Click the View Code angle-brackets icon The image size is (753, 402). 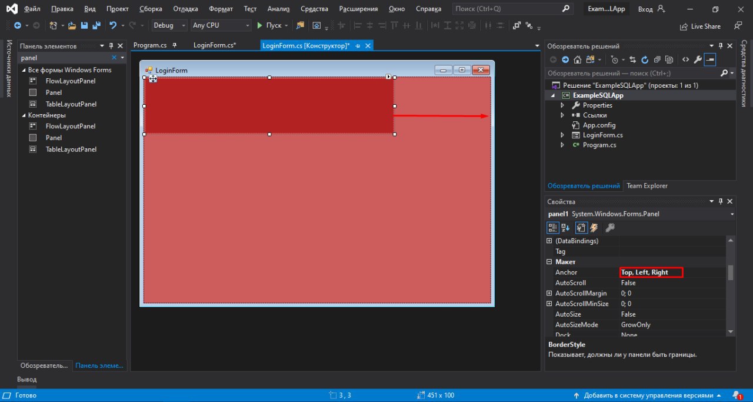coord(685,59)
